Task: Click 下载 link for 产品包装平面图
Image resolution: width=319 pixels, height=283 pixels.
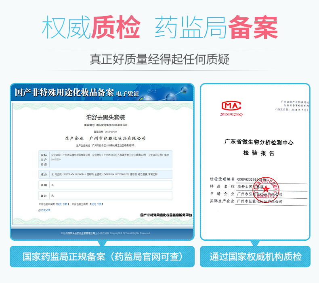Action: point(65,204)
